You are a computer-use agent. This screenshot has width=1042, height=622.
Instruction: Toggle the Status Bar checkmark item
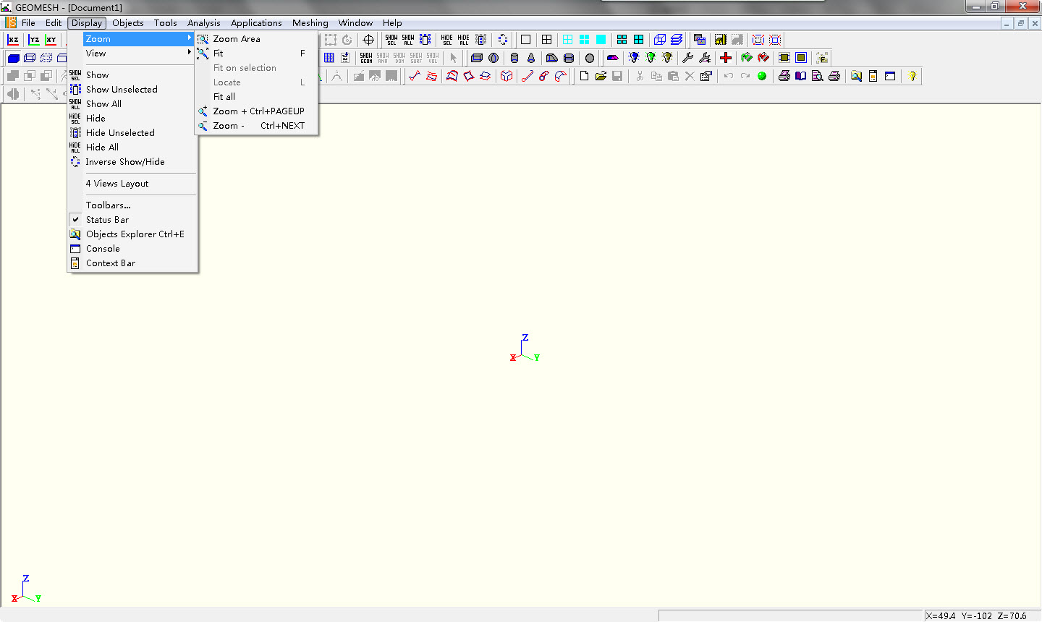[x=132, y=220]
